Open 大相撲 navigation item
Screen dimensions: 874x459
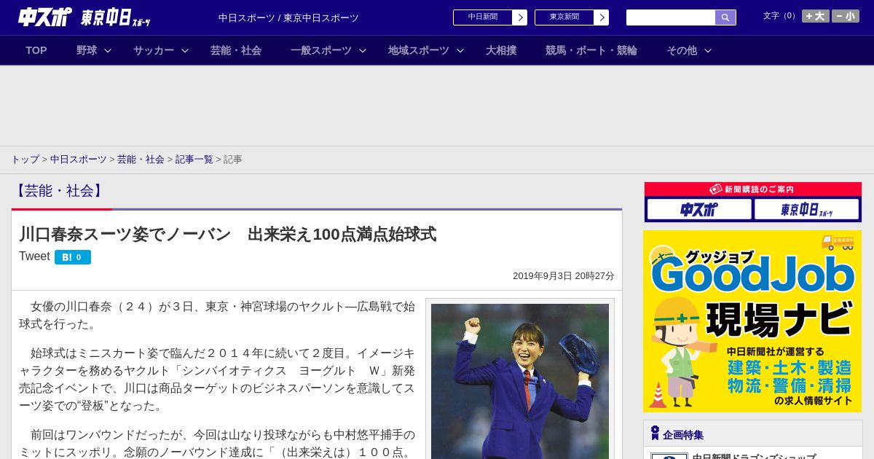(501, 50)
